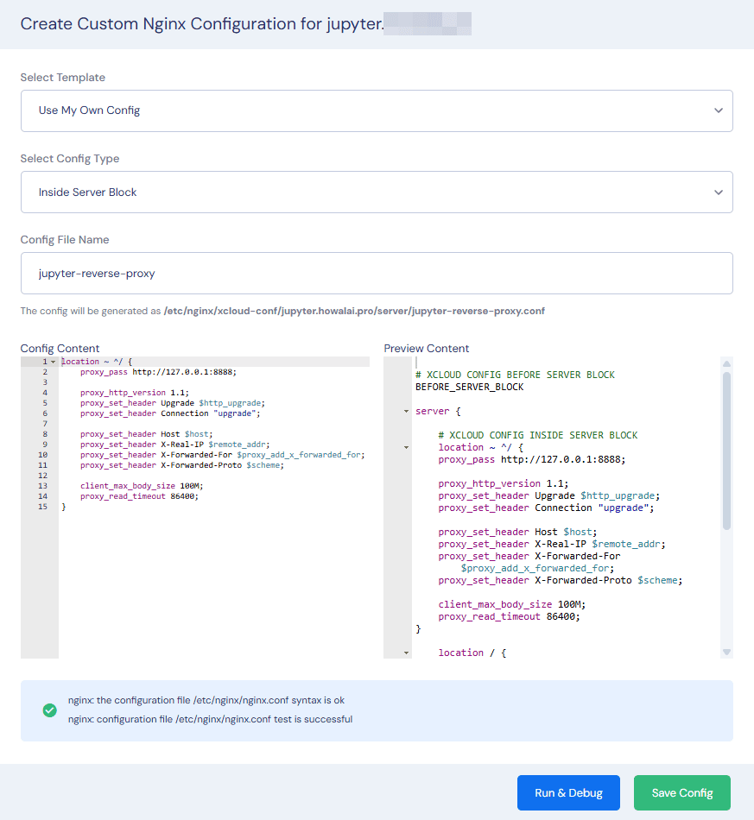Click the Save Config button
754x820 pixels.
click(681, 792)
